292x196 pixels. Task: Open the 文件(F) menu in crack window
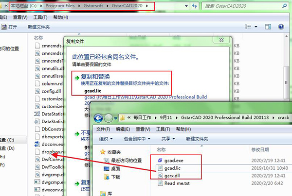click(103, 129)
